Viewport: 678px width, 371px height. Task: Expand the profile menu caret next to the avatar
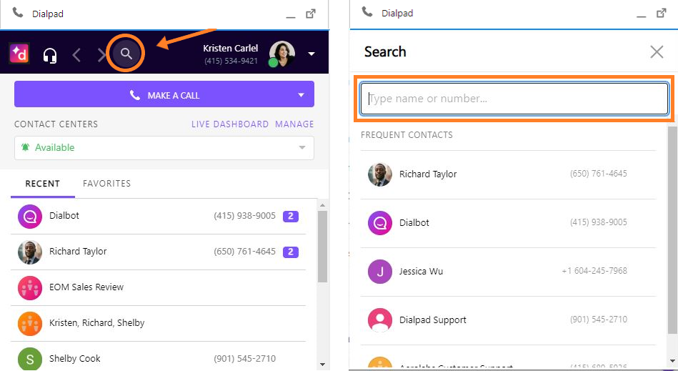point(311,54)
